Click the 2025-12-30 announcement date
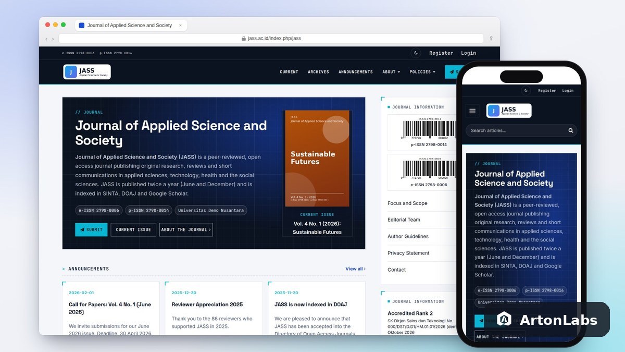625x352 pixels. (x=184, y=293)
